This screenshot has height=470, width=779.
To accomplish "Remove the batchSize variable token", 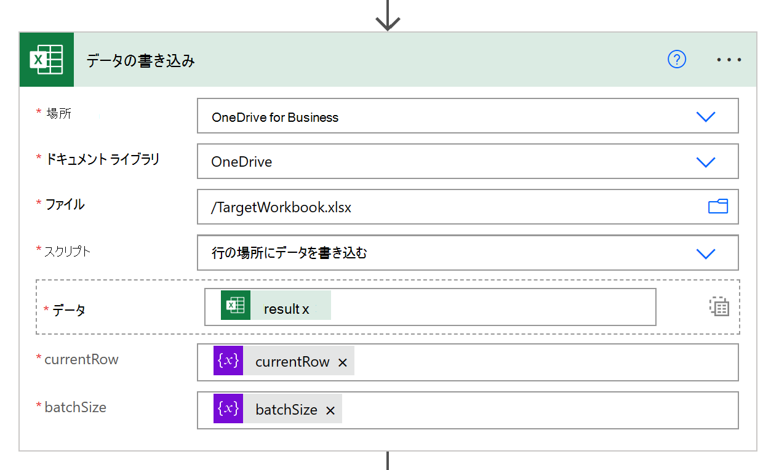I will 330,411.
